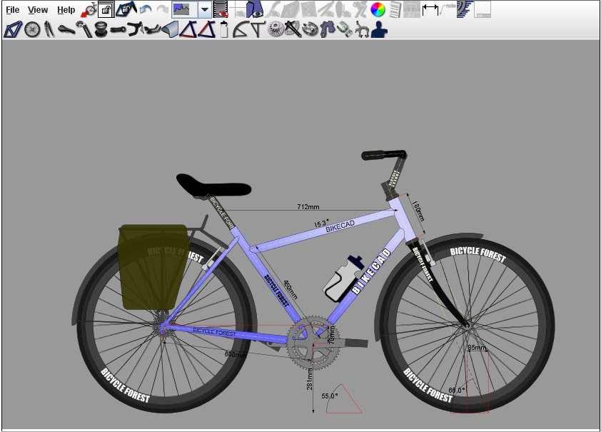Viewport: 601px width, 432px height.
Task: Click the rider silhouette icon
Action: pyautogui.click(x=378, y=29)
